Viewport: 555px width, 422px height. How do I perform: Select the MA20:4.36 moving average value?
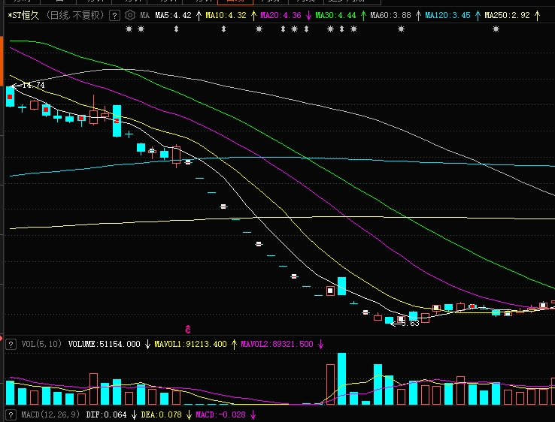(281, 16)
